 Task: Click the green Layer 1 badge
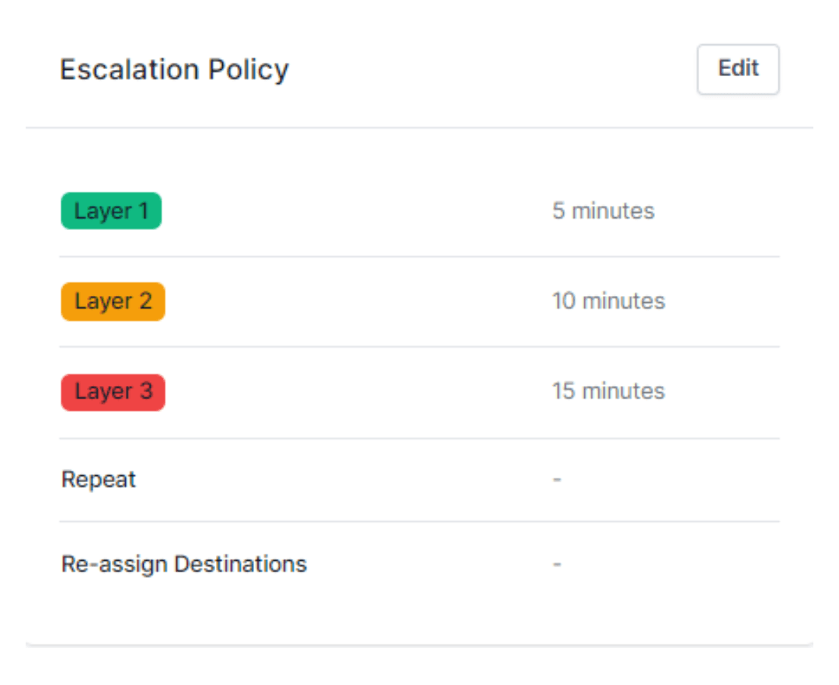(111, 210)
